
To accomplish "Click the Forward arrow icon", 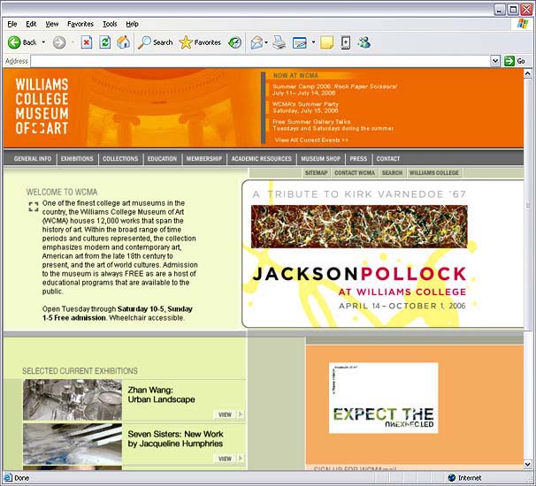I will tap(59, 42).
